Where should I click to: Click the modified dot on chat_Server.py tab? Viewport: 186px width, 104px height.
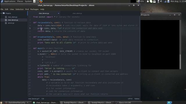tap(58, 14)
